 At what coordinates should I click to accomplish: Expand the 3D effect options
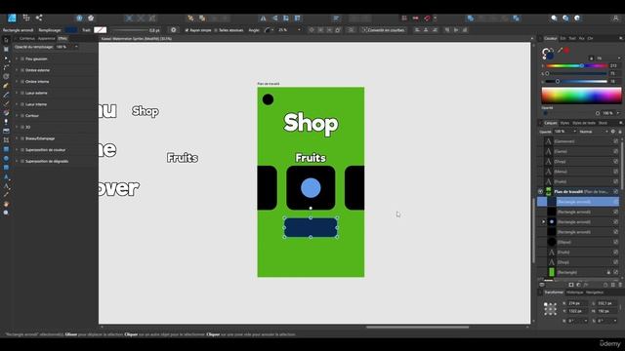click(17, 128)
